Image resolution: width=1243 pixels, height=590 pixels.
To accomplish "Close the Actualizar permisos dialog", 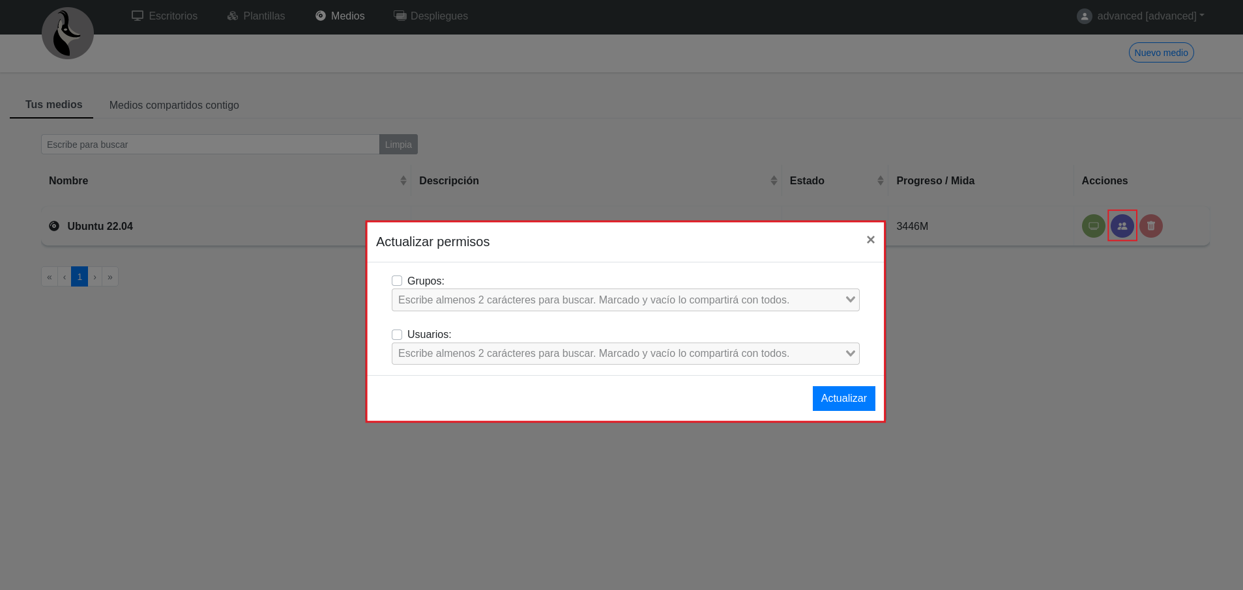I will tap(870, 240).
